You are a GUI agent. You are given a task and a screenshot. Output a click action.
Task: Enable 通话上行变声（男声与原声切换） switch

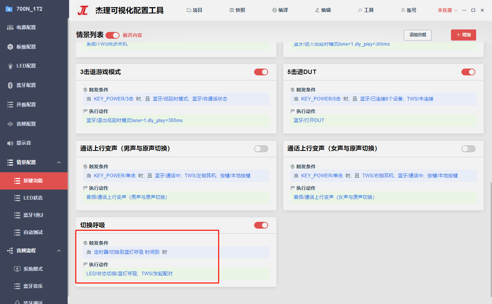click(x=261, y=149)
